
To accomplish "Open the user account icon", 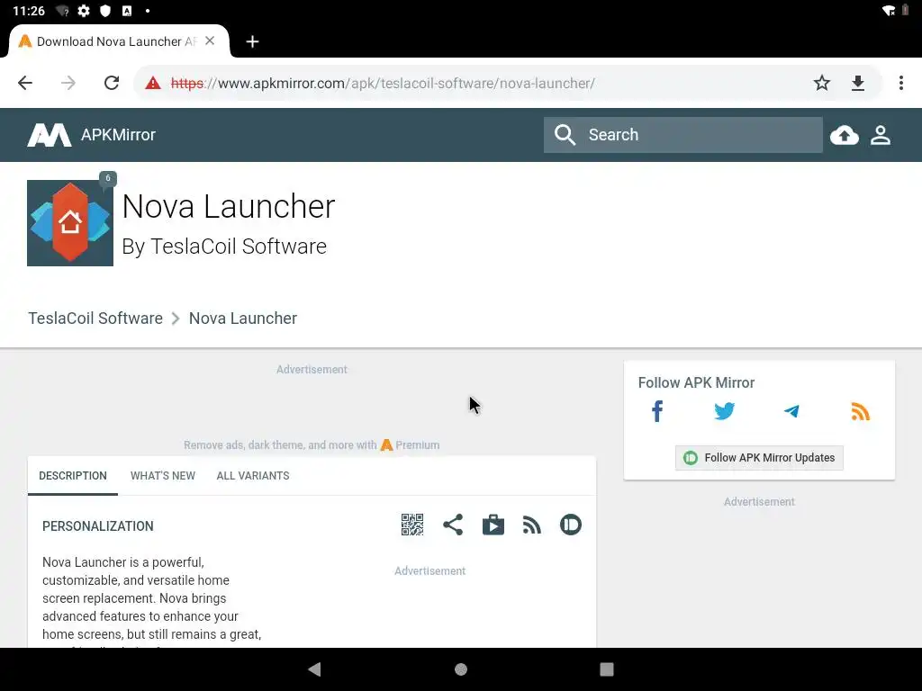I will point(881,135).
